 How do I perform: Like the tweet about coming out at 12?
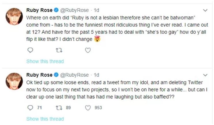click(88, 51)
